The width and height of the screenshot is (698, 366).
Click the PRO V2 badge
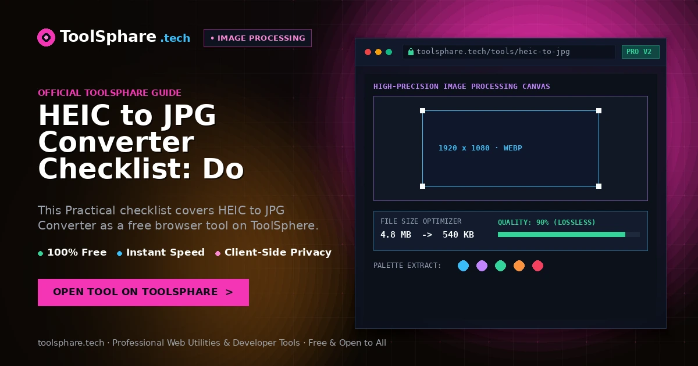coord(640,52)
